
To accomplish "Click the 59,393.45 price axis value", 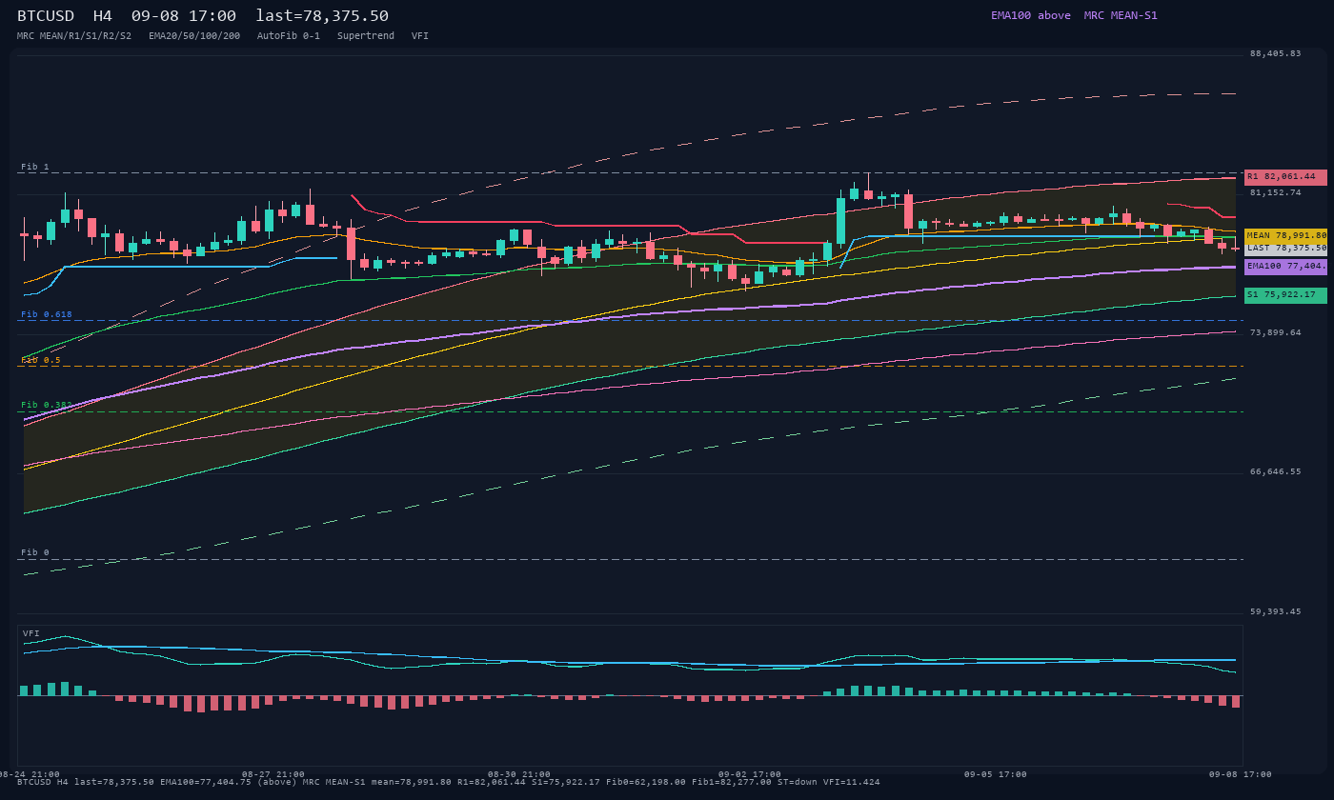I will coord(1275,611).
